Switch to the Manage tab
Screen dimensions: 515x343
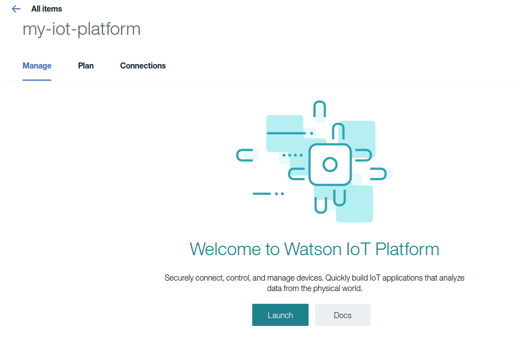point(37,66)
